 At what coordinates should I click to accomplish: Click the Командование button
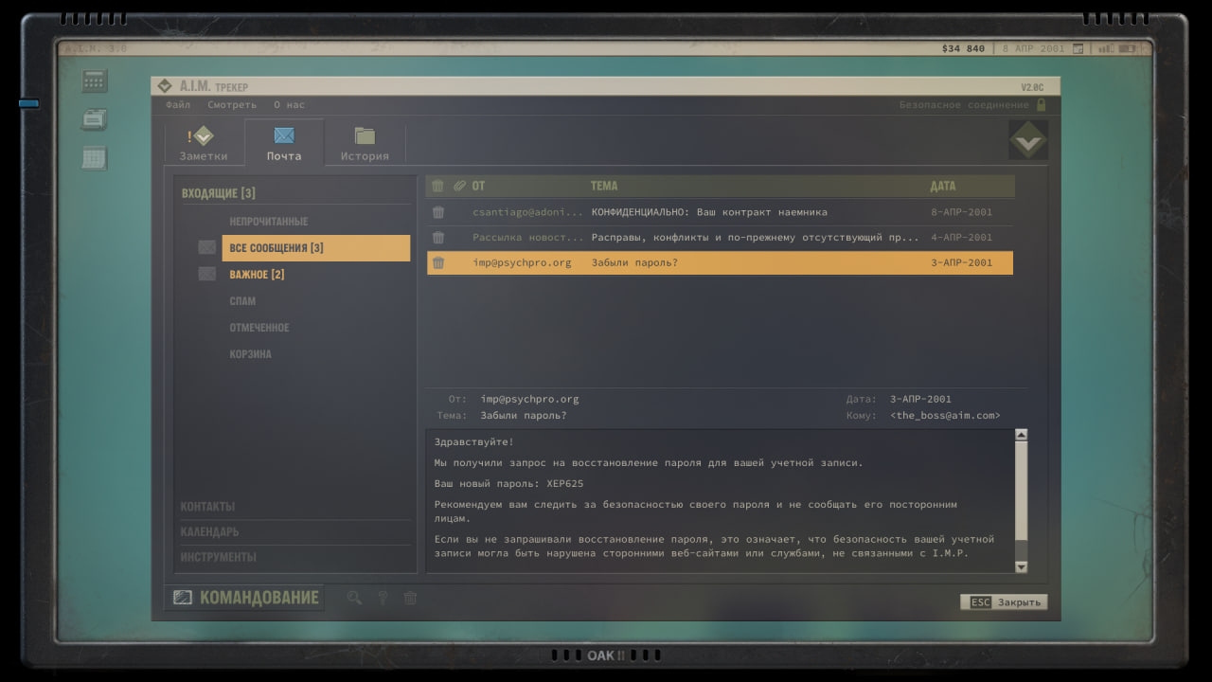[245, 598]
